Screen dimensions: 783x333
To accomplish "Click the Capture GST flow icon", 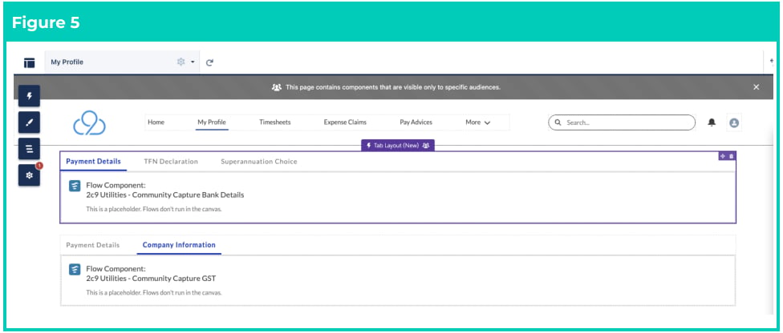I will [x=75, y=270].
